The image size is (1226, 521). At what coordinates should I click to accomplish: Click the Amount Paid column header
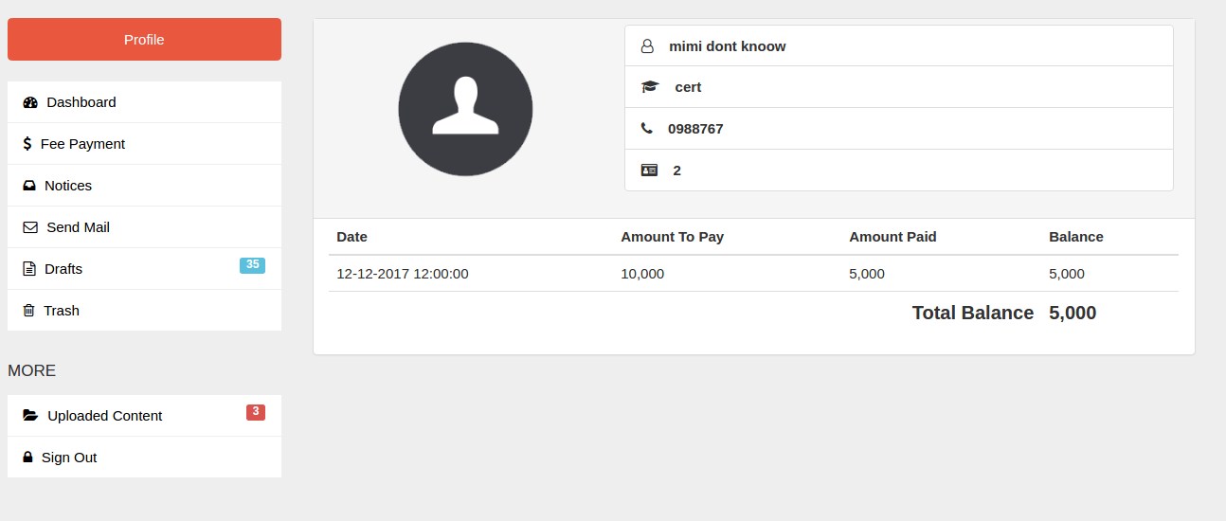pyautogui.click(x=892, y=237)
